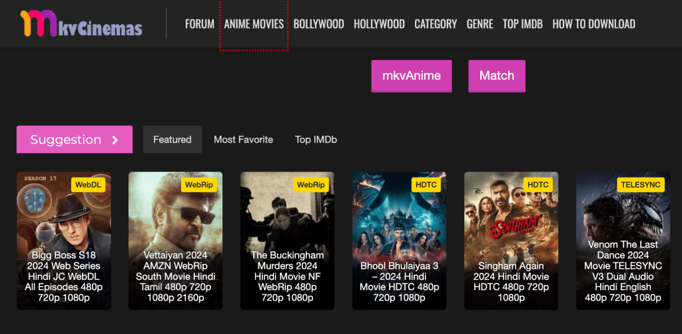Open Venom The Last Dance poster
The height and width of the screenshot is (334, 682).
coord(623,241)
